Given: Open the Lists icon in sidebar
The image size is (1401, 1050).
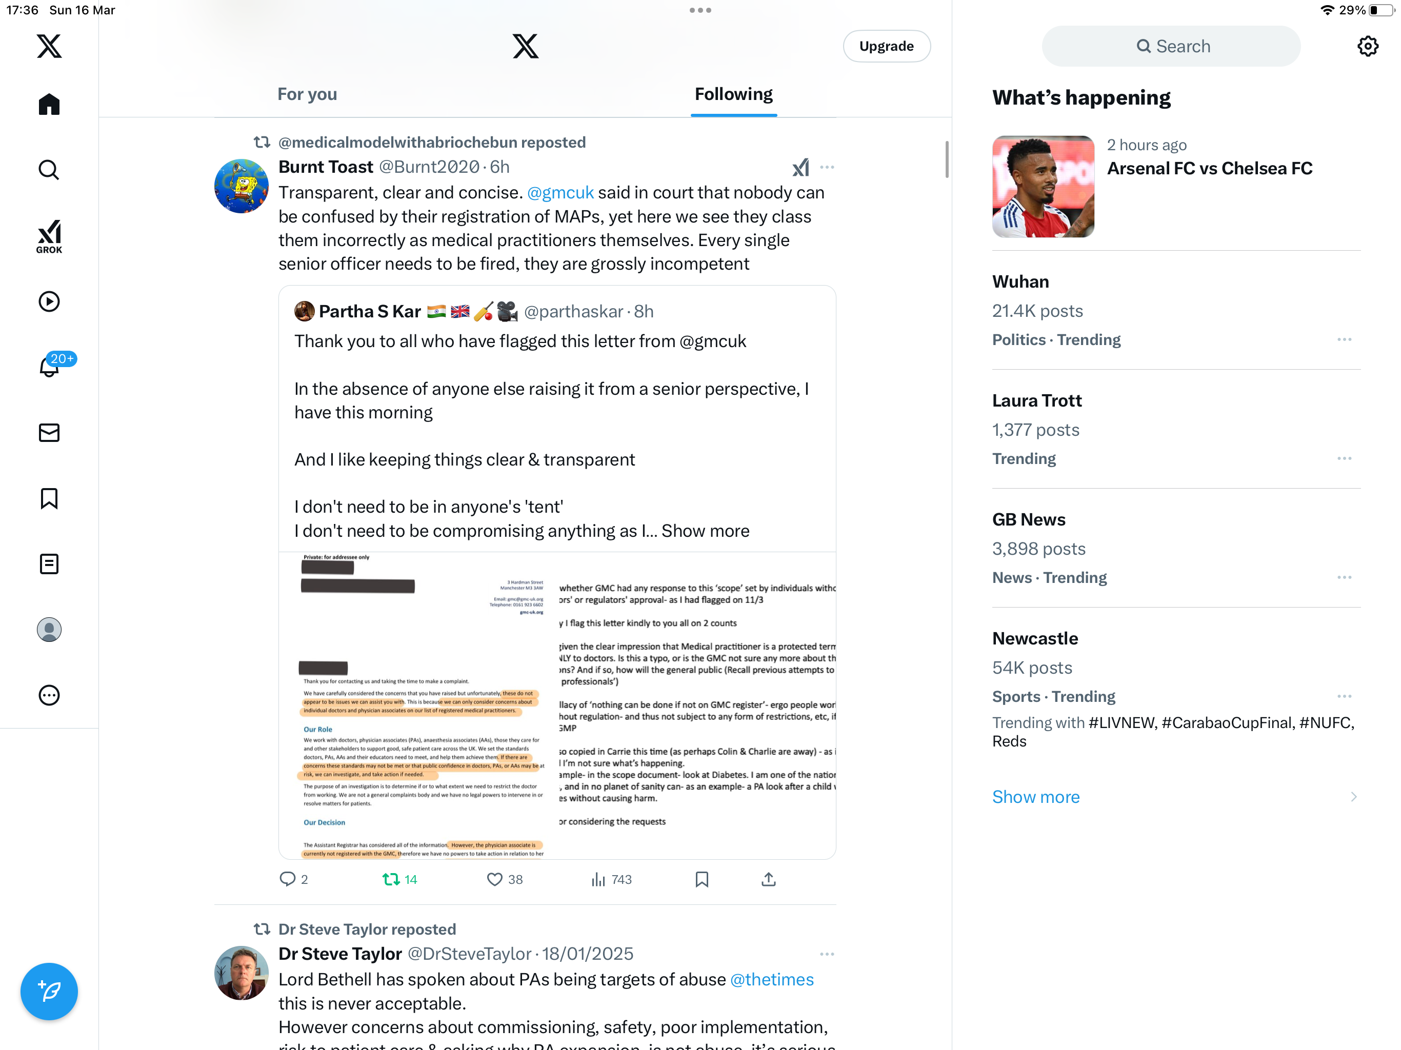Looking at the screenshot, I should tap(49, 563).
